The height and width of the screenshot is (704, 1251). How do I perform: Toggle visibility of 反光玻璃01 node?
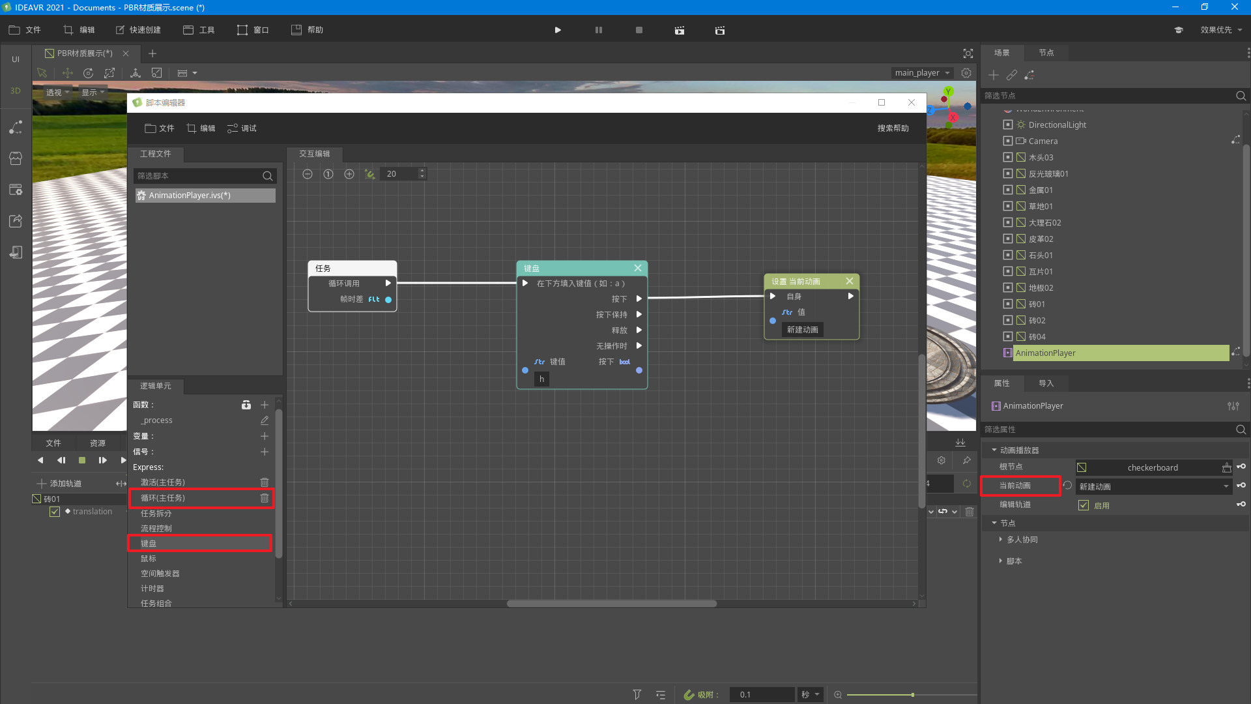1008,173
